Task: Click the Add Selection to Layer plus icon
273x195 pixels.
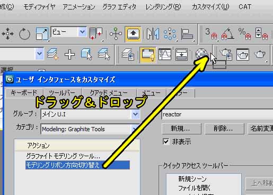Action: click(x=69, y=54)
